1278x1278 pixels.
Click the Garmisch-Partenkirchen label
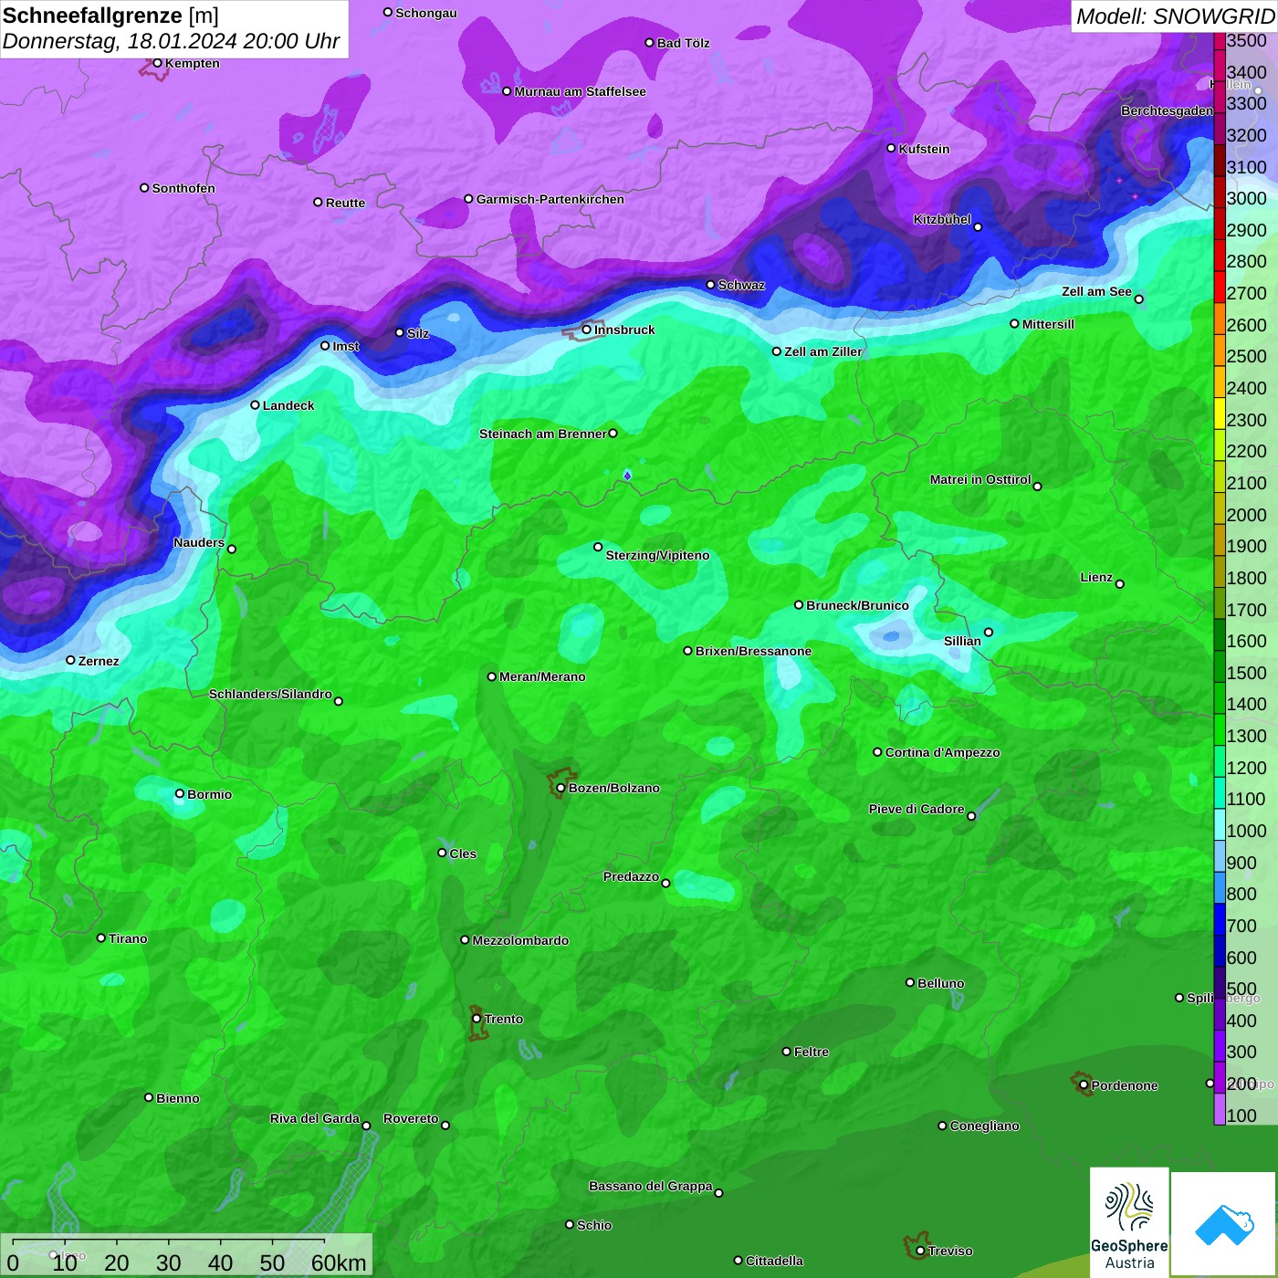pos(550,199)
